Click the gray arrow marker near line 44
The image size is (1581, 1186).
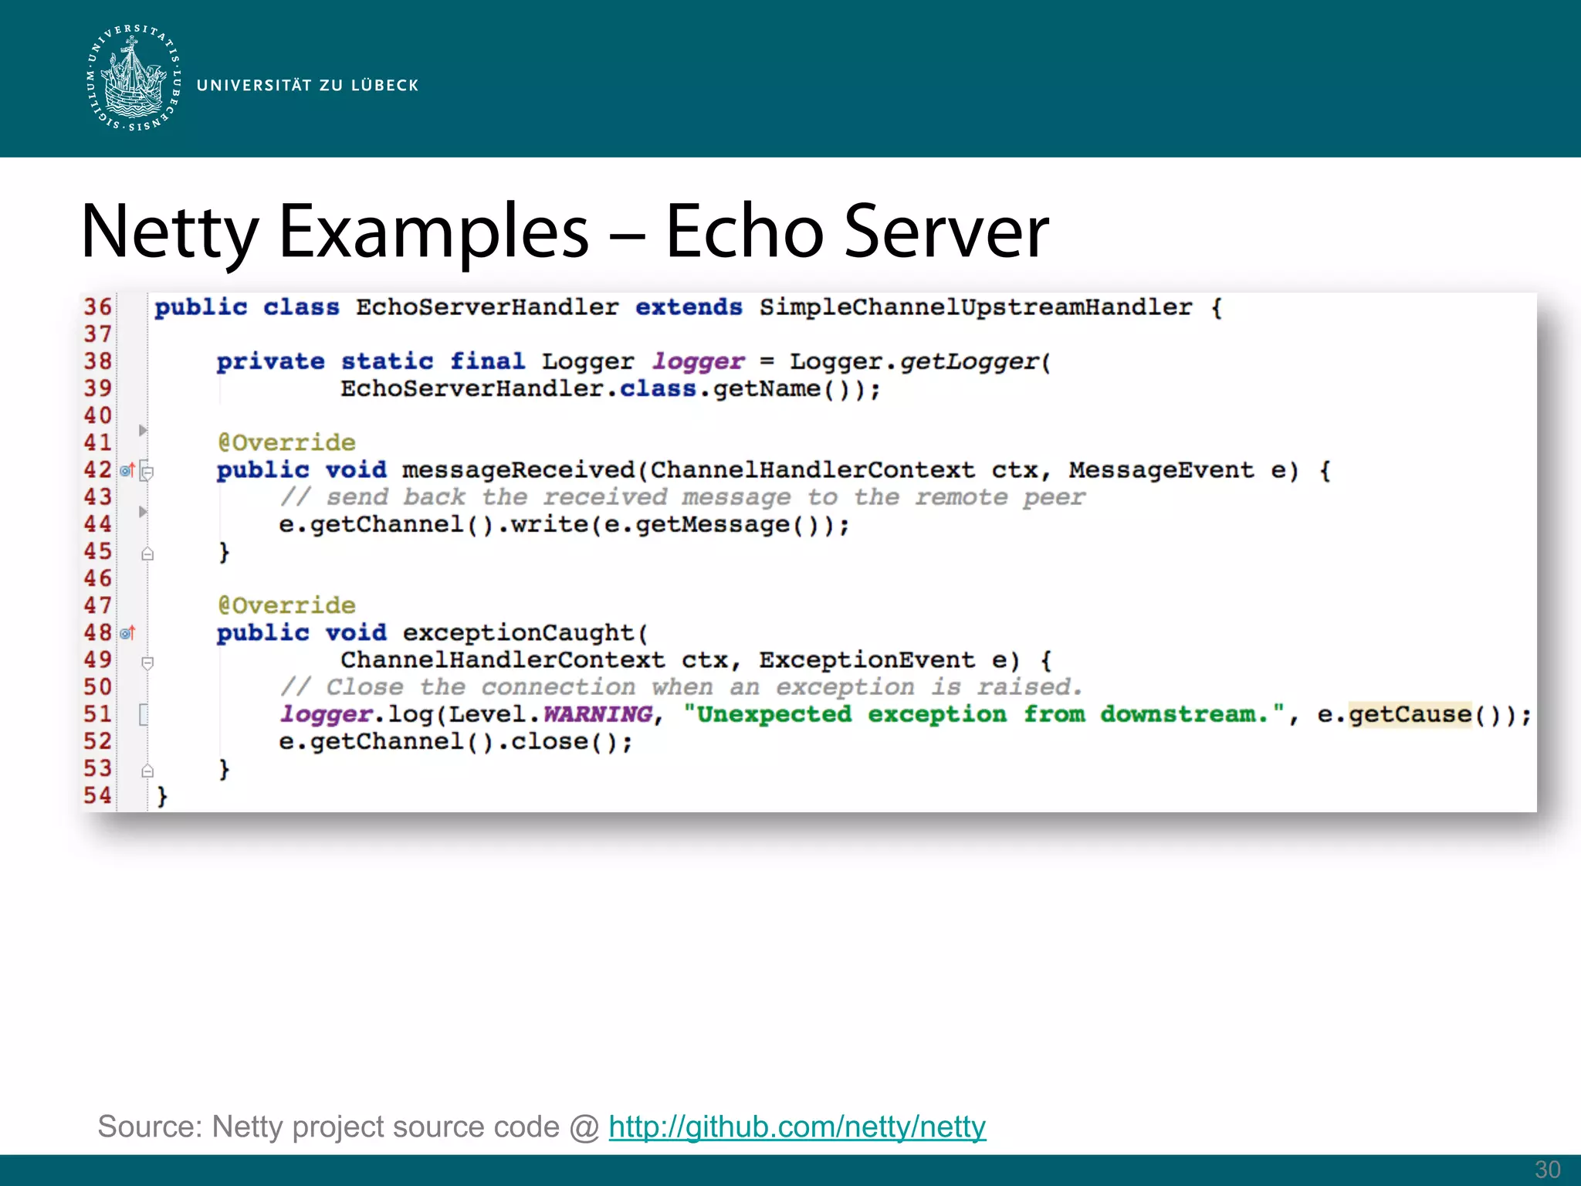[x=143, y=512]
